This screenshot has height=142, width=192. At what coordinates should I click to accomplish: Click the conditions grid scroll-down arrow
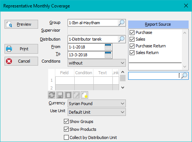pos(123,88)
